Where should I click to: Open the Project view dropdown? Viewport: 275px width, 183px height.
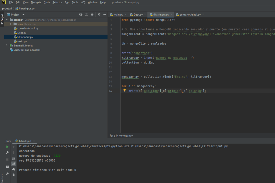23,14
